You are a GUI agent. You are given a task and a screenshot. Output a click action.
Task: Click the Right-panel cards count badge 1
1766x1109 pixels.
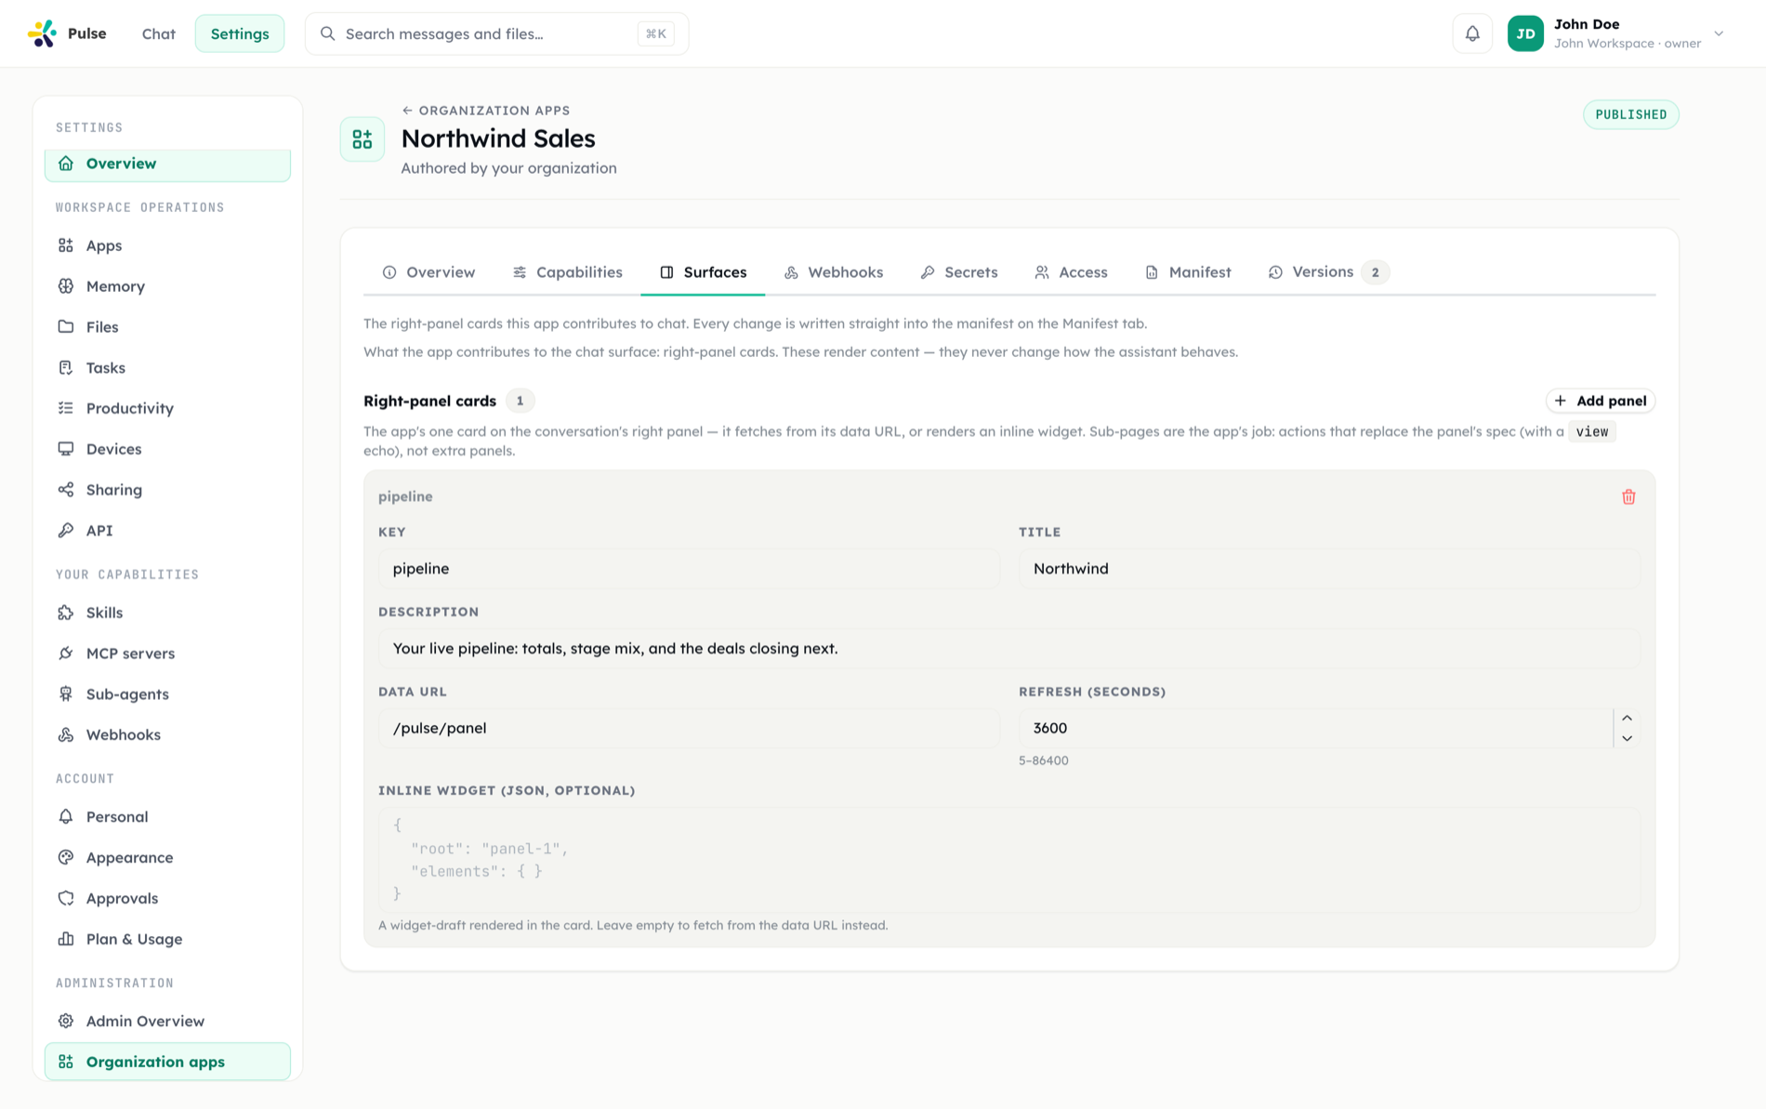520,401
